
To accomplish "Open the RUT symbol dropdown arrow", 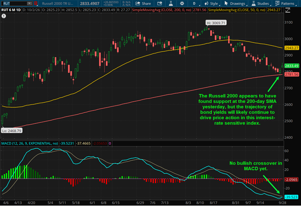I will click(x=29, y=3).
